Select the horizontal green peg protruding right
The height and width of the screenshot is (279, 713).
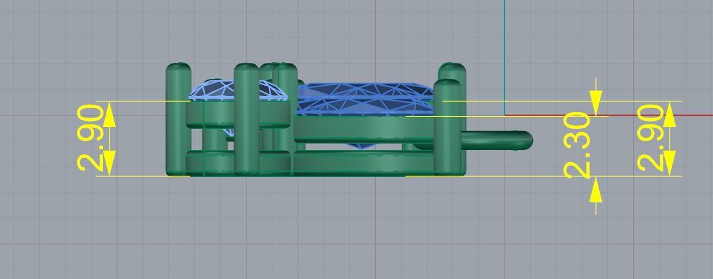(496, 141)
